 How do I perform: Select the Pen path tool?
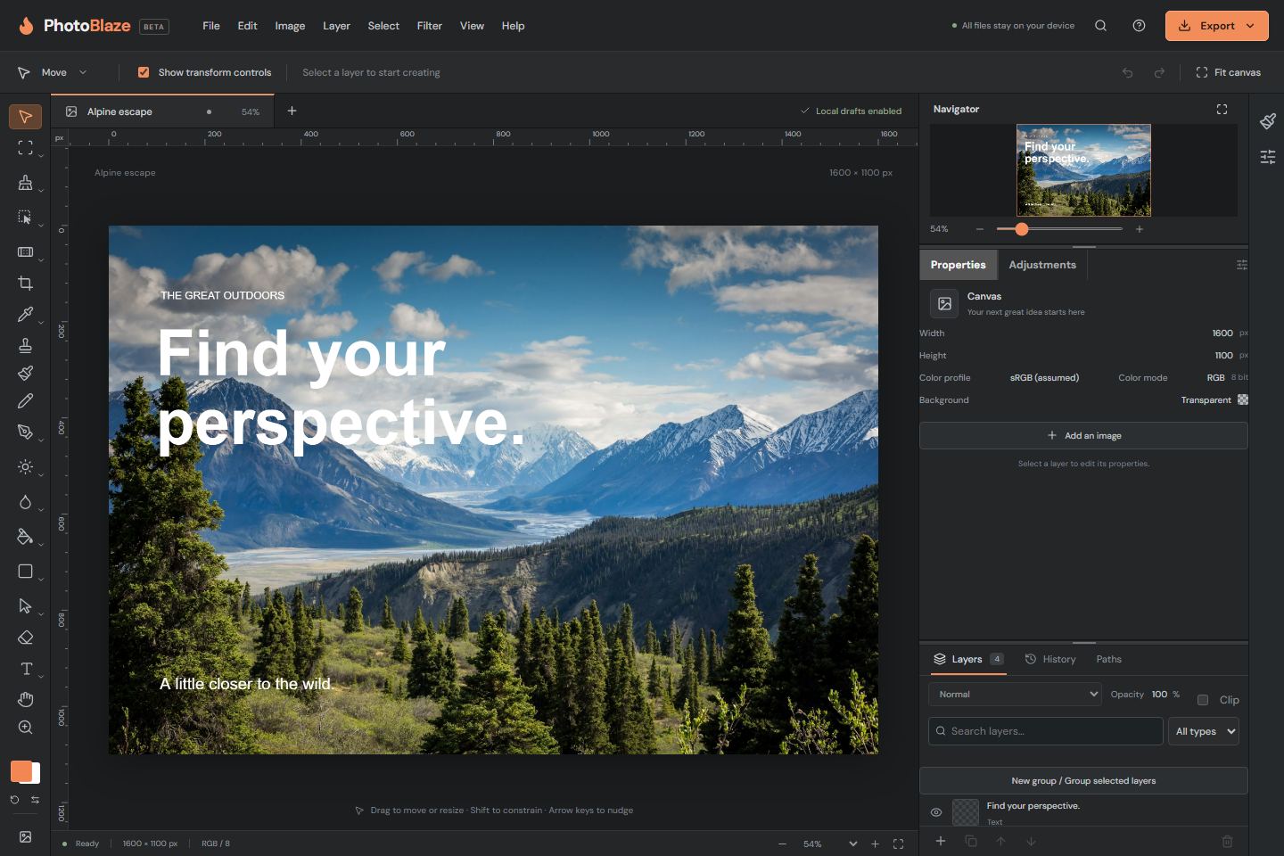click(x=25, y=432)
